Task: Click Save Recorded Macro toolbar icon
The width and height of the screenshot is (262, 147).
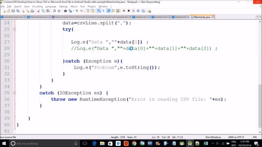Action: 143,11
